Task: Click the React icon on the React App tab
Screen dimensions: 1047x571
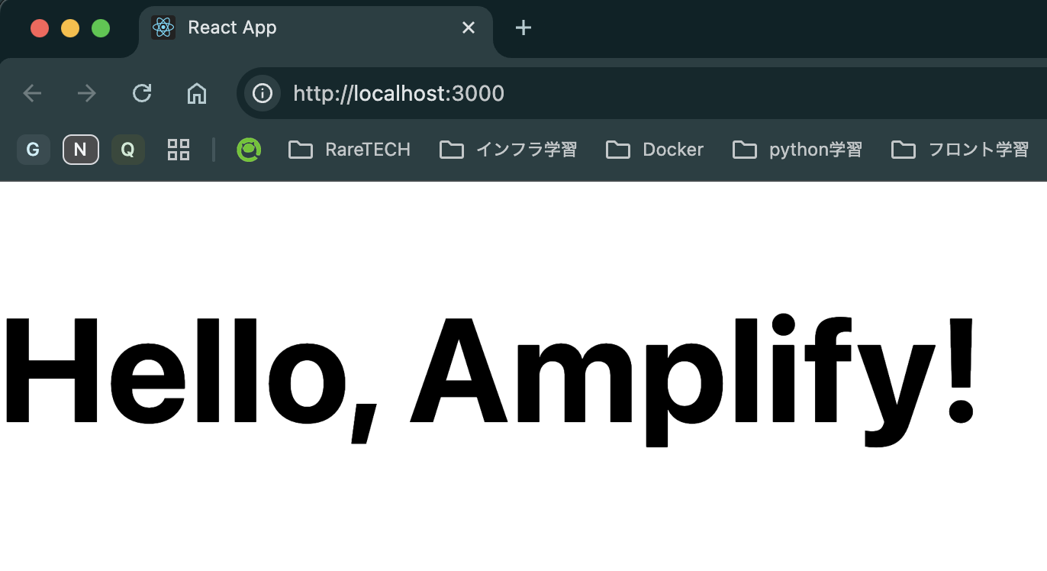Action: pos(162,27)
